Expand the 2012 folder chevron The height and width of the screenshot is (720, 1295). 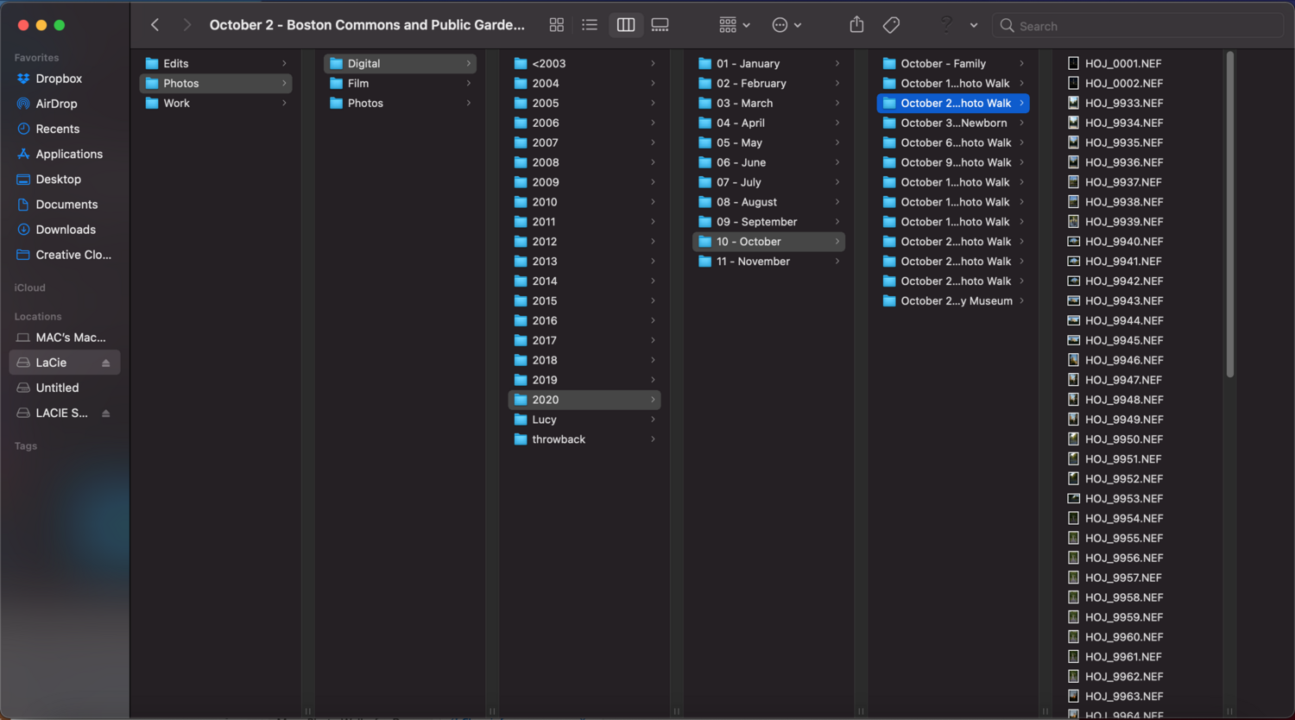tap(654, 241)
